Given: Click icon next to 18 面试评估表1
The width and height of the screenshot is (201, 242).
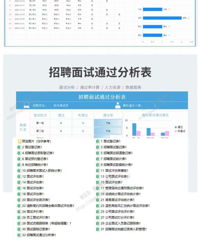Looking at the screenshot, I should click(19, 194).
